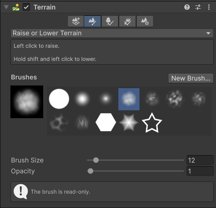Choose the large soft round brush

click(x=82, y=99)
